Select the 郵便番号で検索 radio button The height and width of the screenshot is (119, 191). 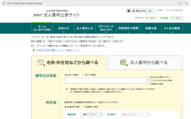84,107
